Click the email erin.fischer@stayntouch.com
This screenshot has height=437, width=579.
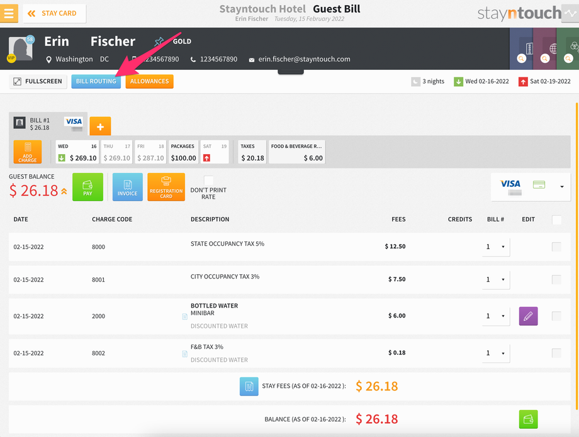(x=304, y=59)
